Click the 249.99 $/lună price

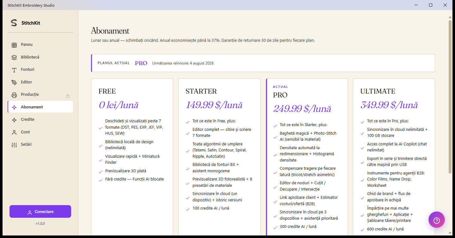302,109
